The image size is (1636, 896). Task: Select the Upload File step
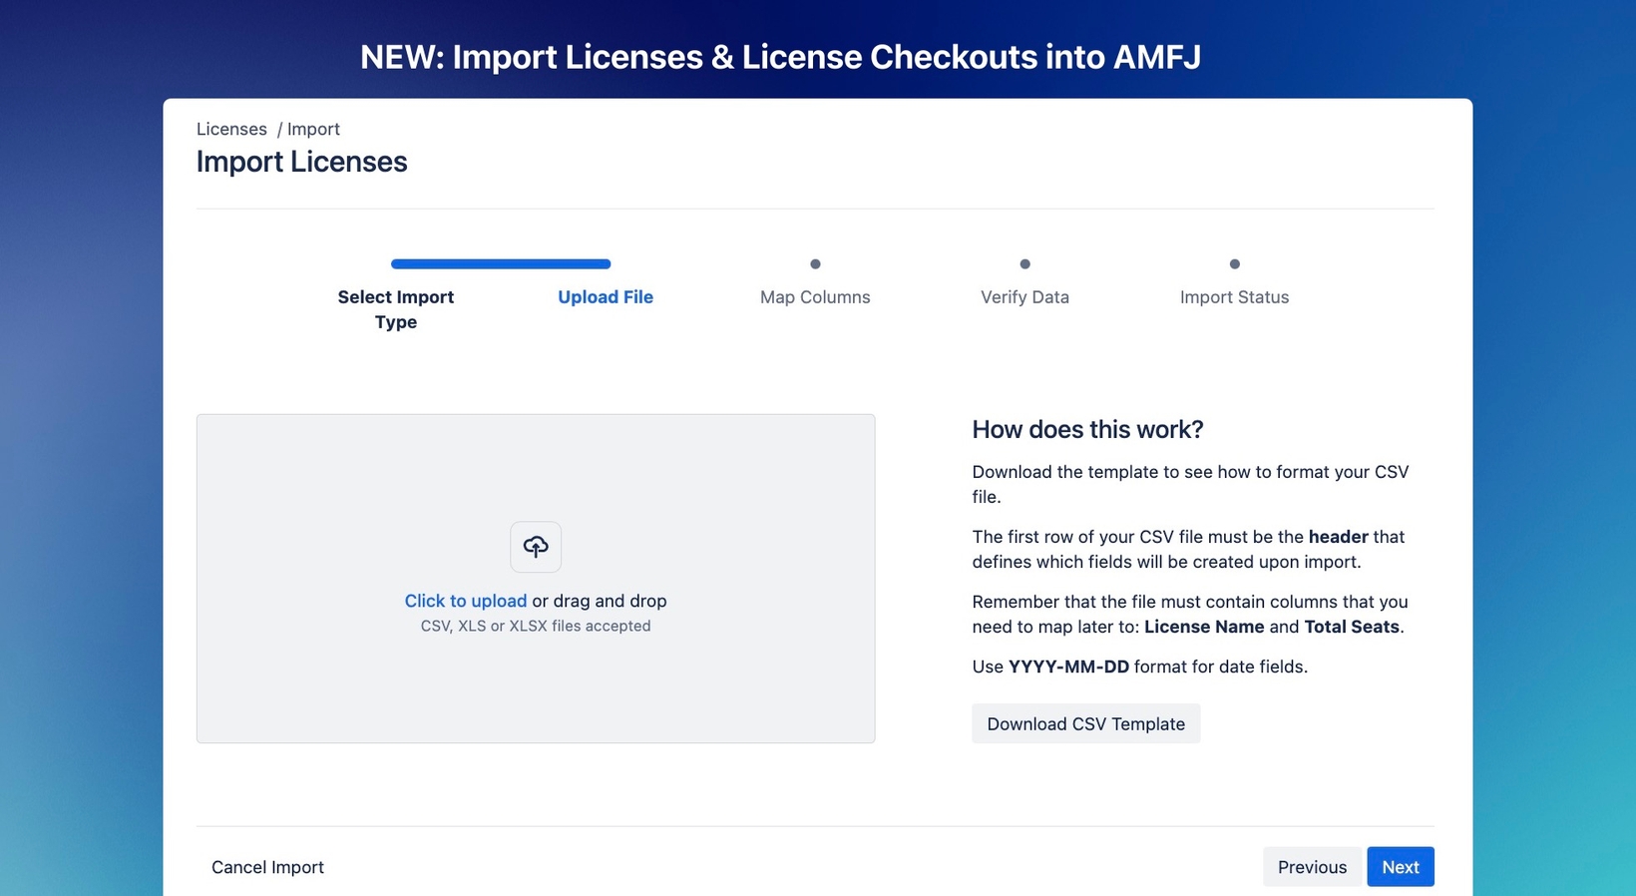point(606,297)
